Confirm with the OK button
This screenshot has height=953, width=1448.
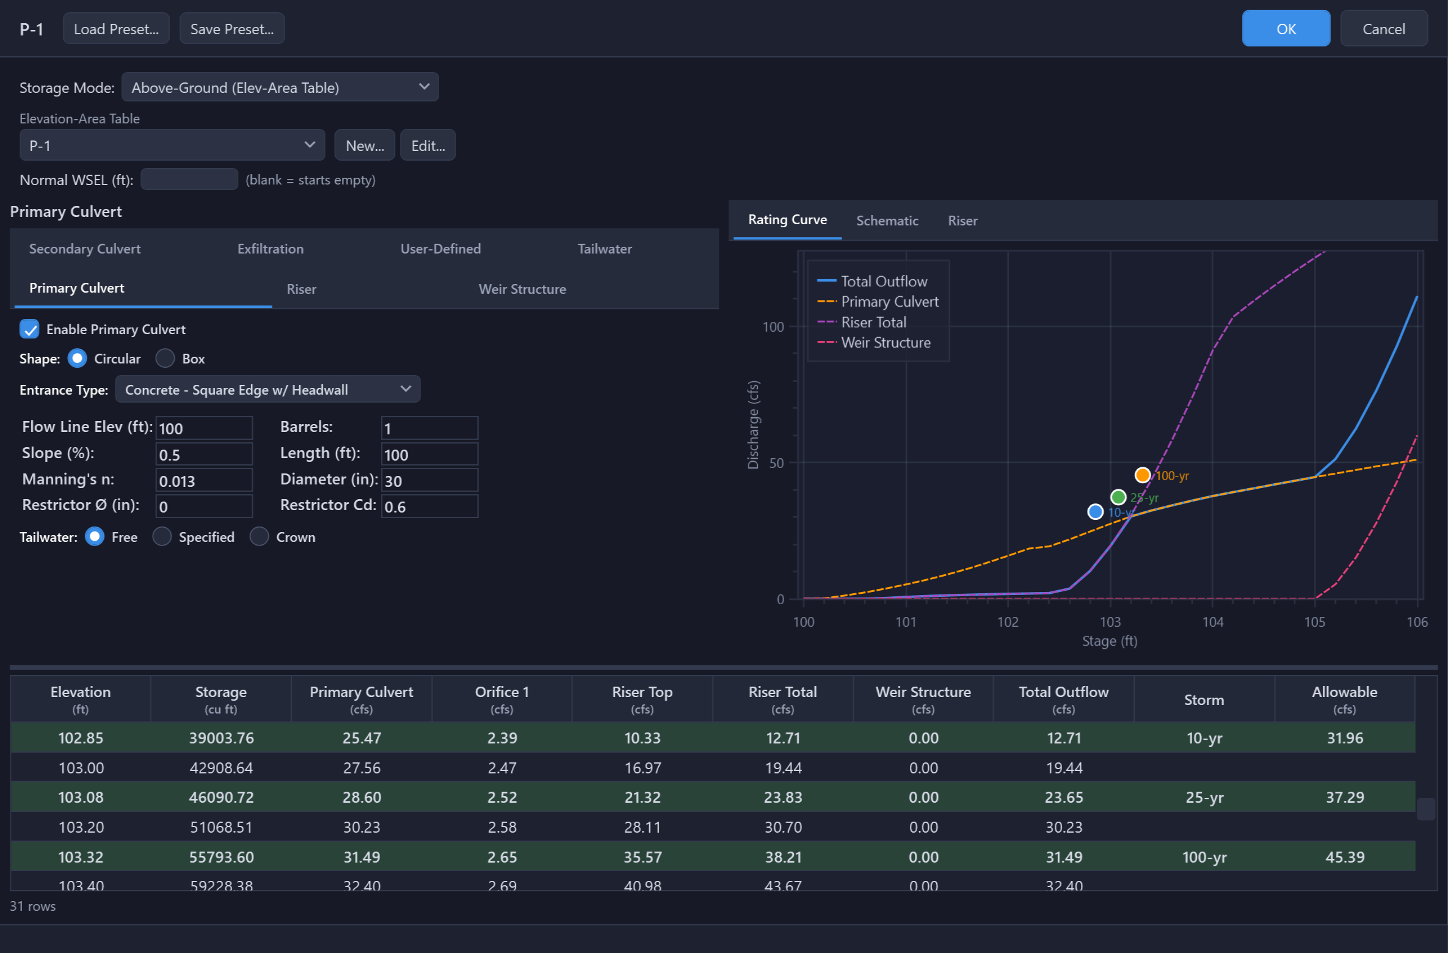(x=1286, y=29)
